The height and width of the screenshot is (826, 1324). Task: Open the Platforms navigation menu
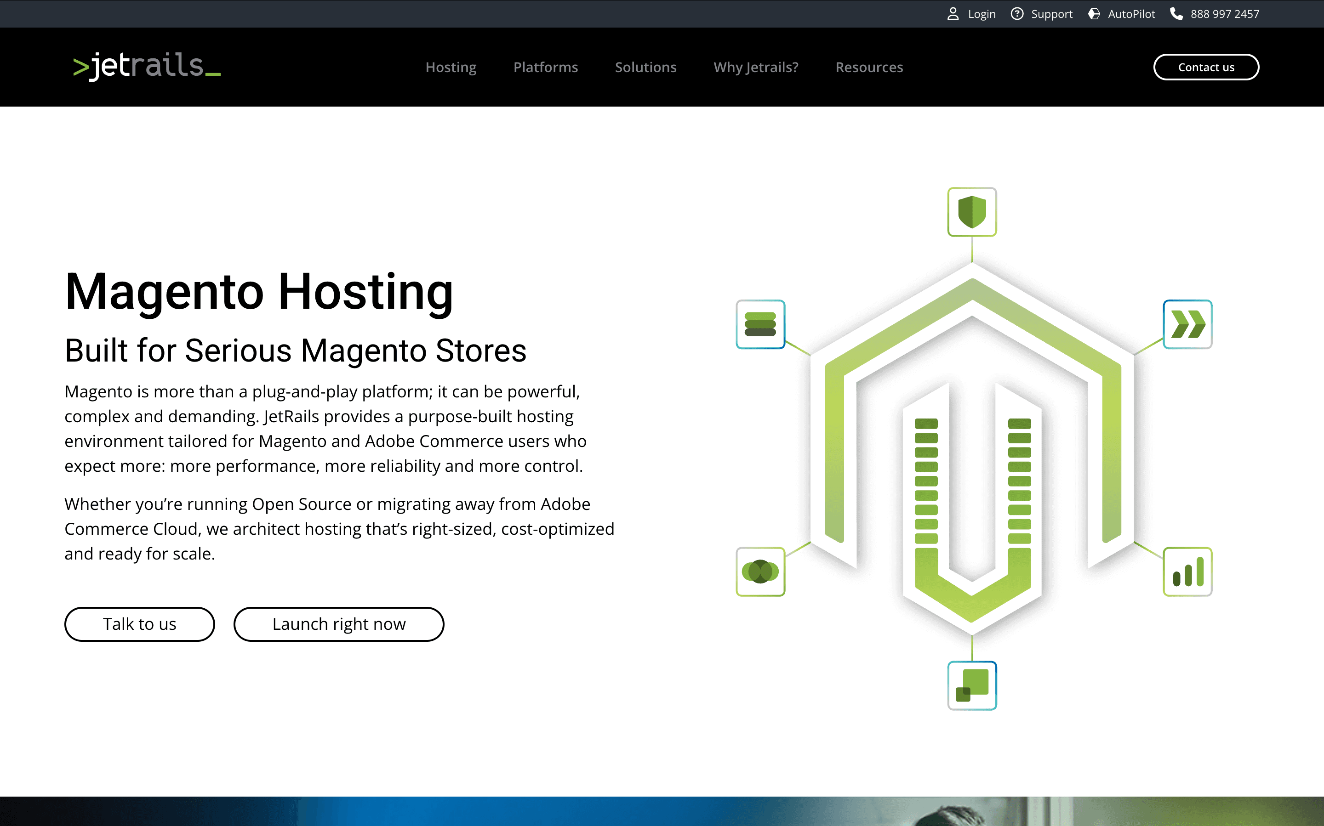(546, 67)
